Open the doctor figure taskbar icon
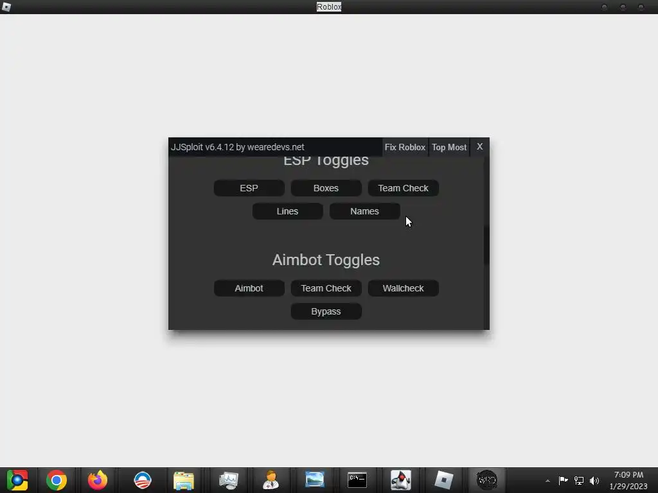658x493 pixels. click(x=271, y=480)
